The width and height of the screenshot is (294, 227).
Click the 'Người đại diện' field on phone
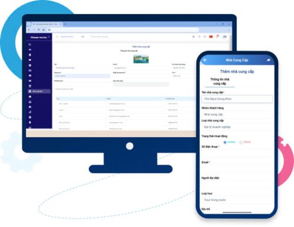point(237,184)
